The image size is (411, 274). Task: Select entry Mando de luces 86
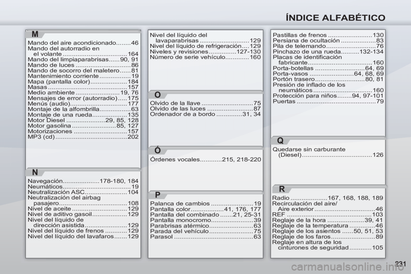click(83, 65)
